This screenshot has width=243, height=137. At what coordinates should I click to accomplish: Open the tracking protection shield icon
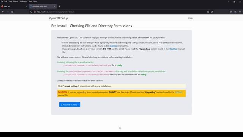[31, 12]
